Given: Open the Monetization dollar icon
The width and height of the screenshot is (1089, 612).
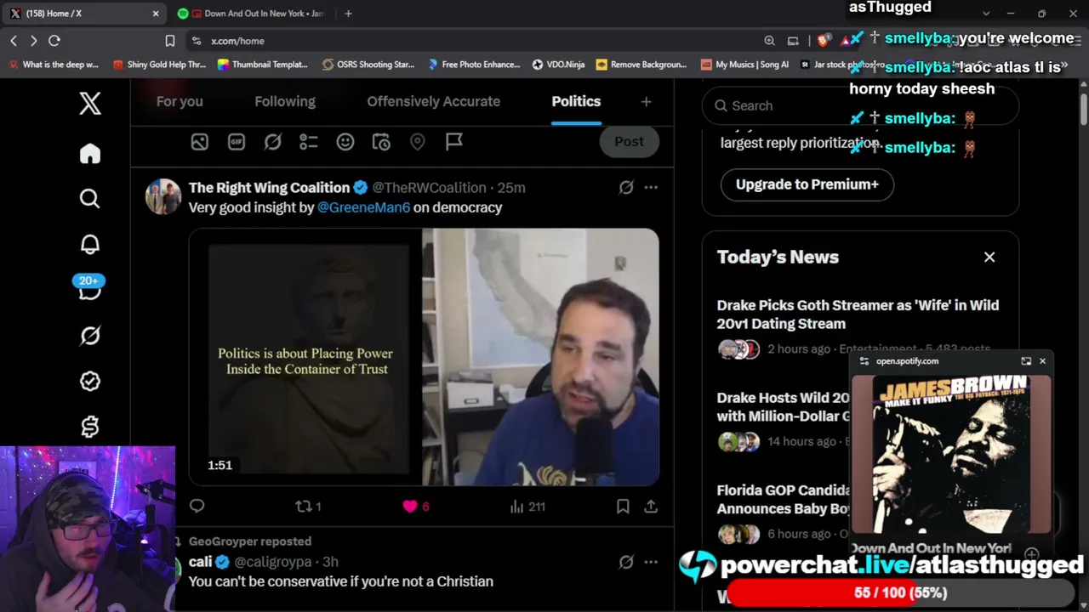Looking at the screenshot, I should pyautogui.click(x=90, y=427).
